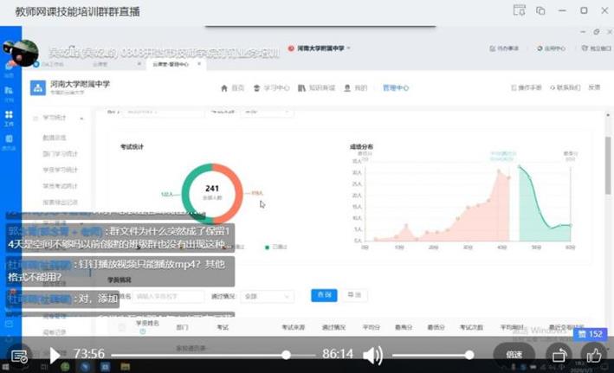Click the school logo icon beside 河南大学附属中学
614x373 pixels.
38,87
